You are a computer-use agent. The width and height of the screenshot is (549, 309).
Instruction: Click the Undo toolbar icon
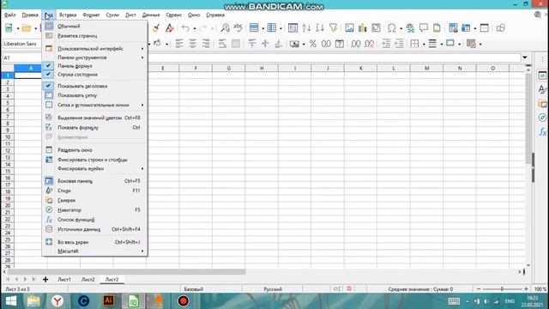coord(185,28)
